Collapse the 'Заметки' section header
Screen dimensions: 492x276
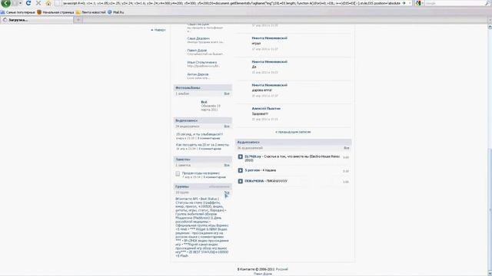click(203, 159)
